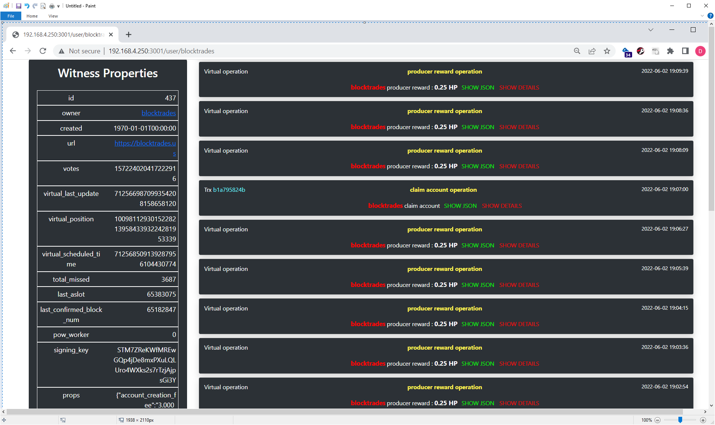
Task: Bookmark this page with the star icon
Action: tap(607, 51)
